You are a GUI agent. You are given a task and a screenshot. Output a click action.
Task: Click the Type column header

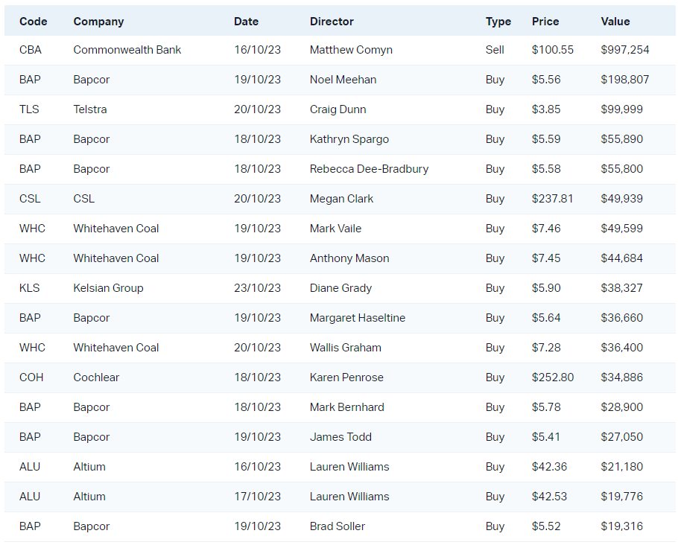pyautogui.click(x=498, y=22)
